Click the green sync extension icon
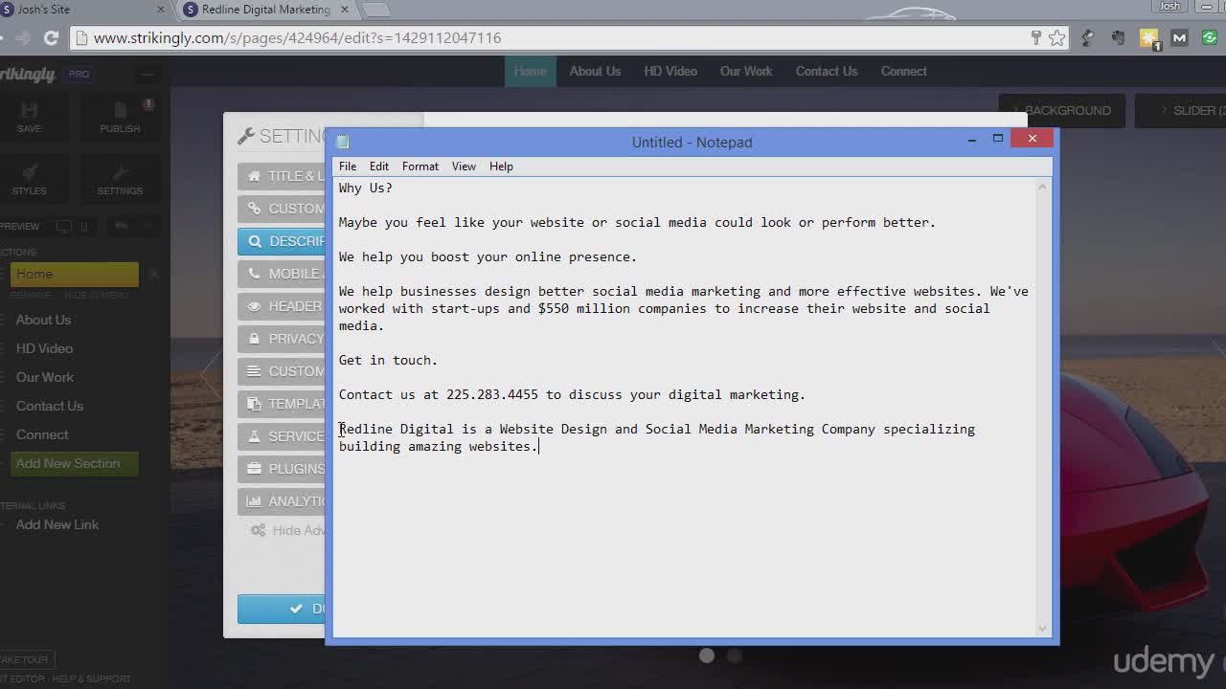This screenshot has height=689, width=1226. 1210,38
